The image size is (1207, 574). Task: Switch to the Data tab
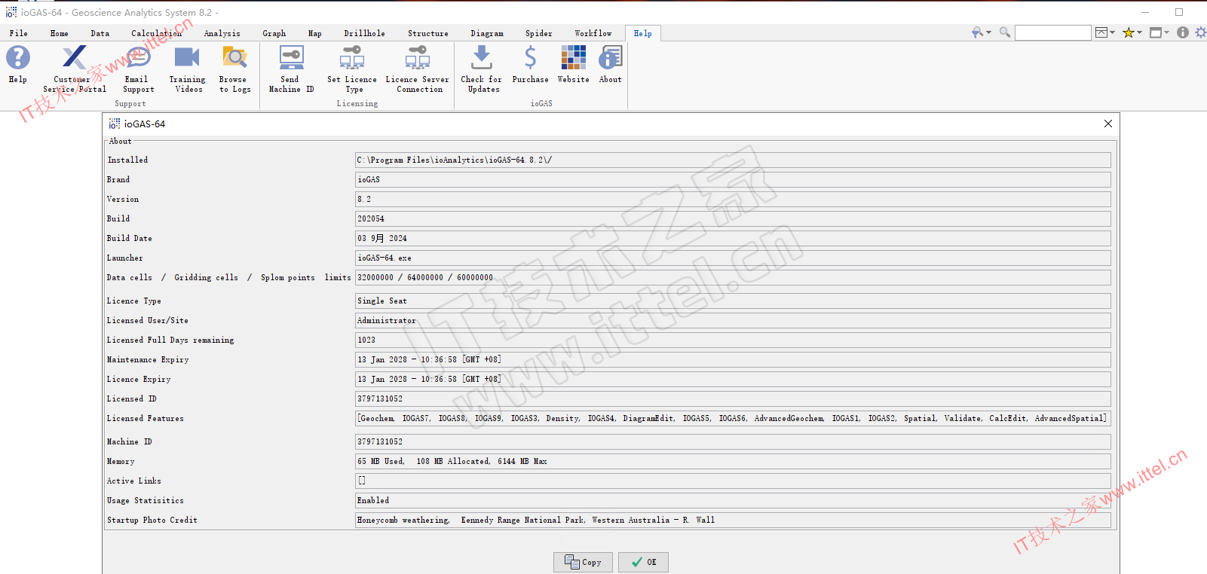click(100, 33)
